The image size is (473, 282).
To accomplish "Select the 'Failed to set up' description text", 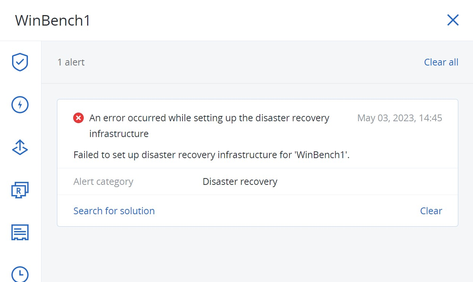I will tap(212, 155).
